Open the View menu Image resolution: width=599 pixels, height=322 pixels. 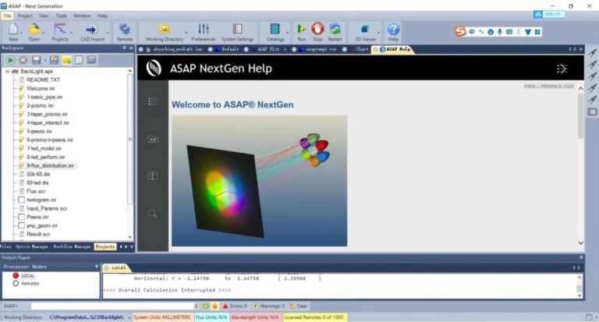[44, 16]
